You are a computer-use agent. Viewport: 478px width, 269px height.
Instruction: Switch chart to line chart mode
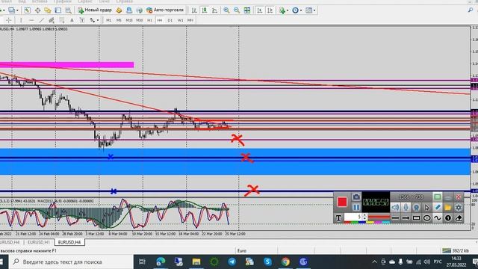[x=214, y=10]
